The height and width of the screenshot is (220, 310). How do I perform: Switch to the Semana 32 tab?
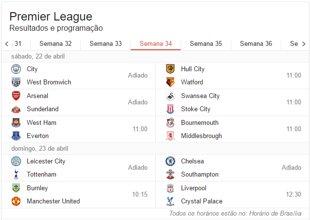tap(55, 44)
